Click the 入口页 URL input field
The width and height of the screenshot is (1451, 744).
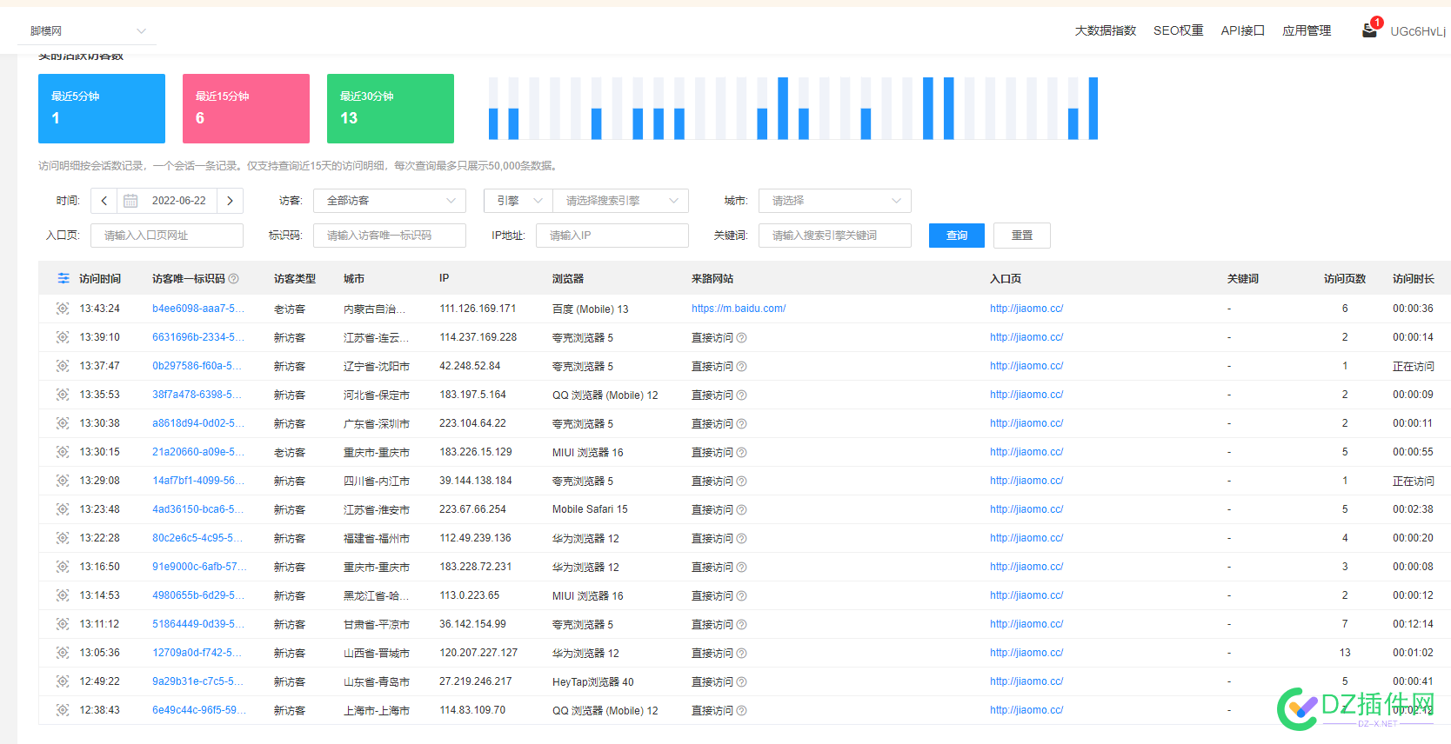point(167,236)
